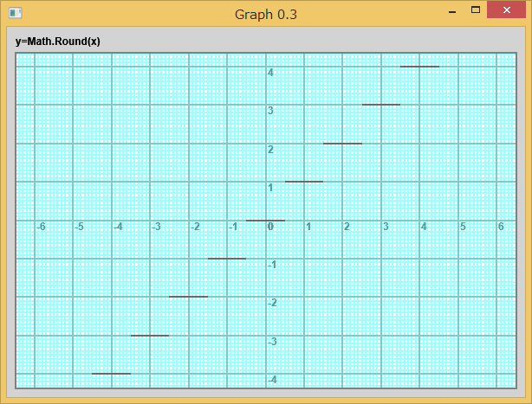
Task: Click the y-axis label -2
Action: pos(272,303)
